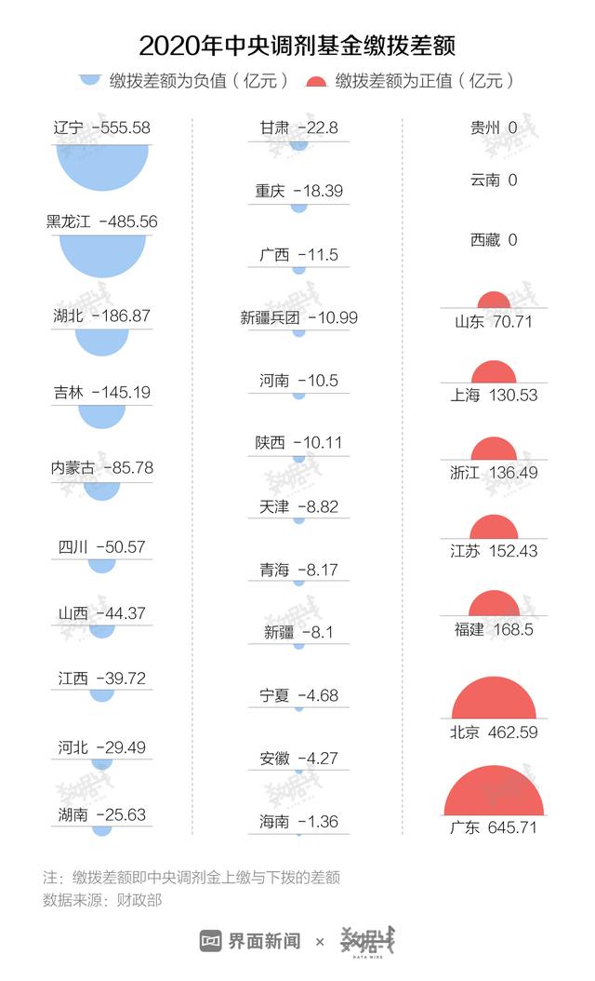Click the 上海 130.53 label
Image resolution: width=595 pixels, height=981 pixels.
[x=494, y=395]
